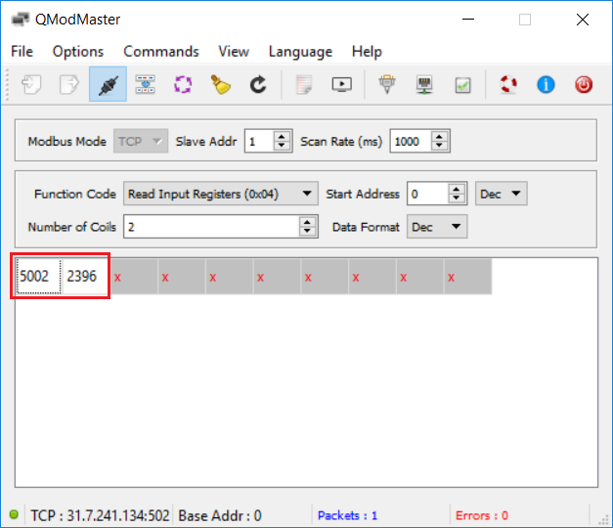The image size is (613, 528).
Task: Open the Log file icon
Action: click(x=304, y=84)
